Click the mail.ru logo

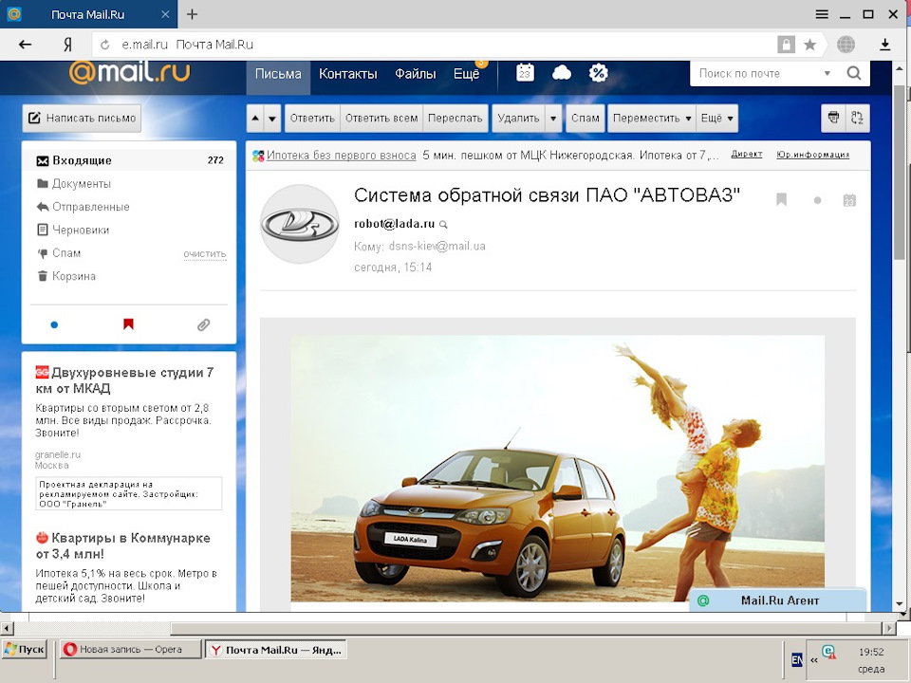click(x=130, y=72)
